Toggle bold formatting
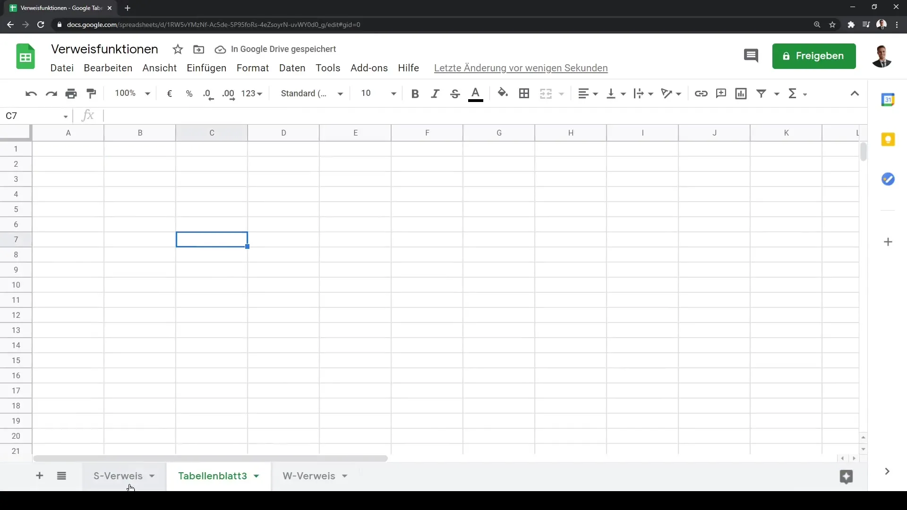Image resolution: width=907 pixels, height=510 pixels. click(415, 93)
